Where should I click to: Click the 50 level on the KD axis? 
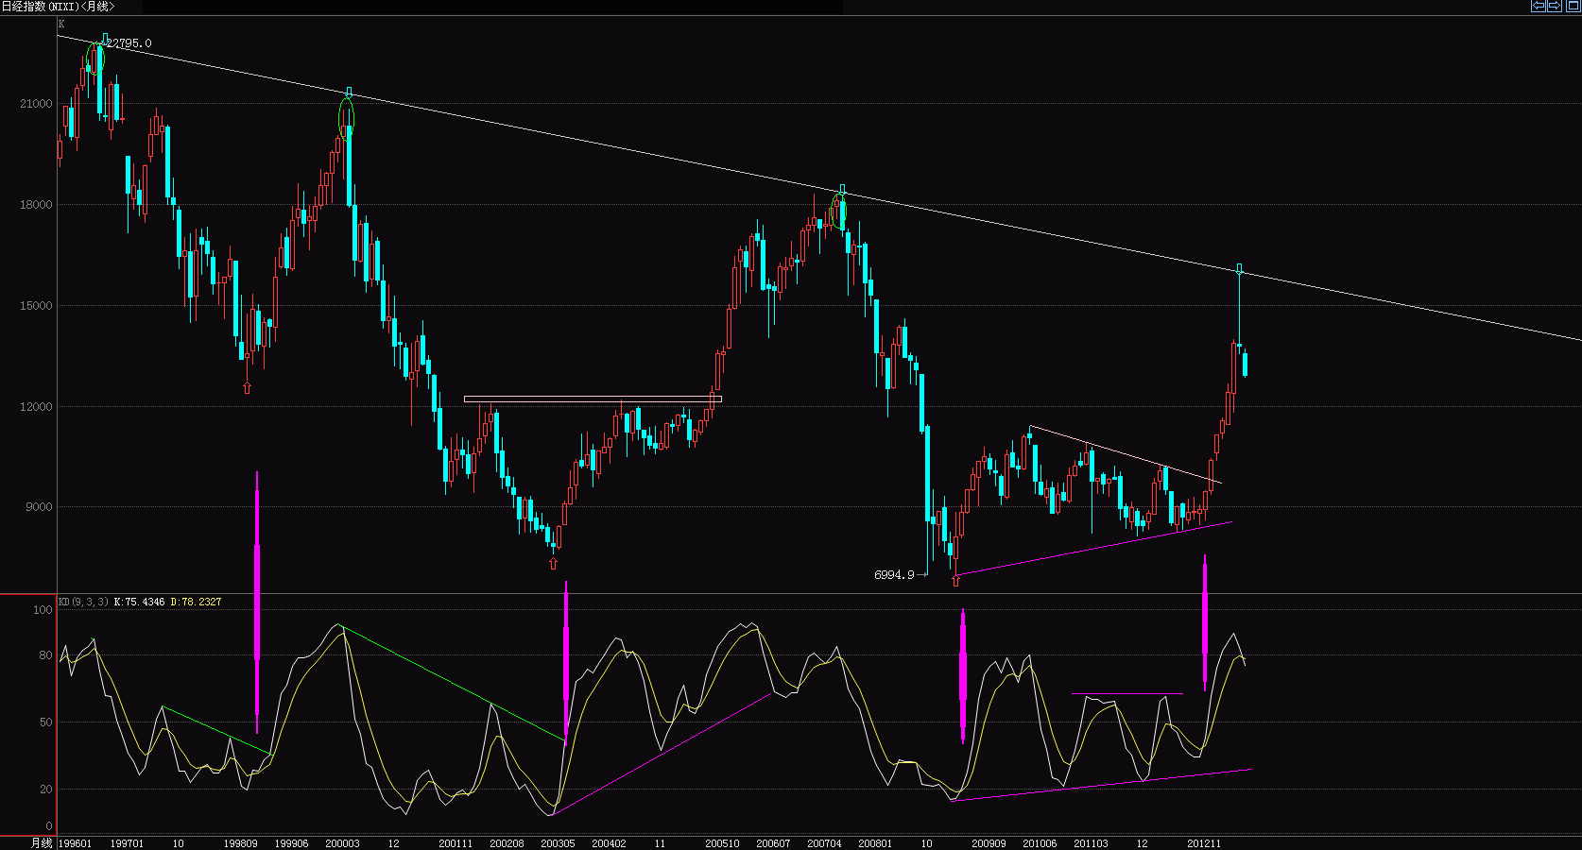click(x=46, y=722)
